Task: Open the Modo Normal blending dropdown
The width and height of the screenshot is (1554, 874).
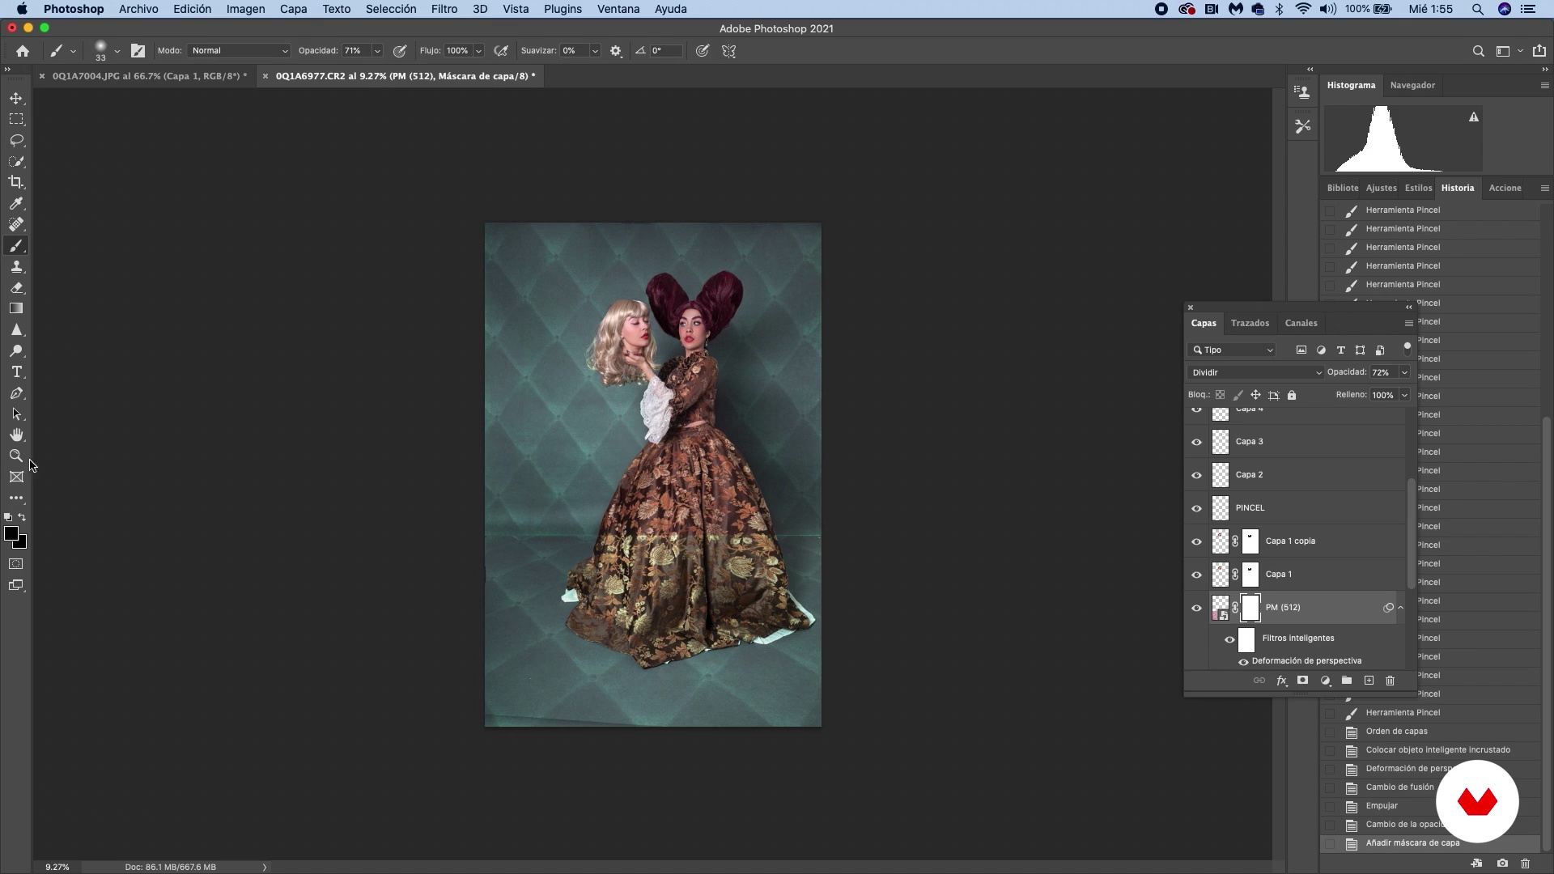Action: 239,50
